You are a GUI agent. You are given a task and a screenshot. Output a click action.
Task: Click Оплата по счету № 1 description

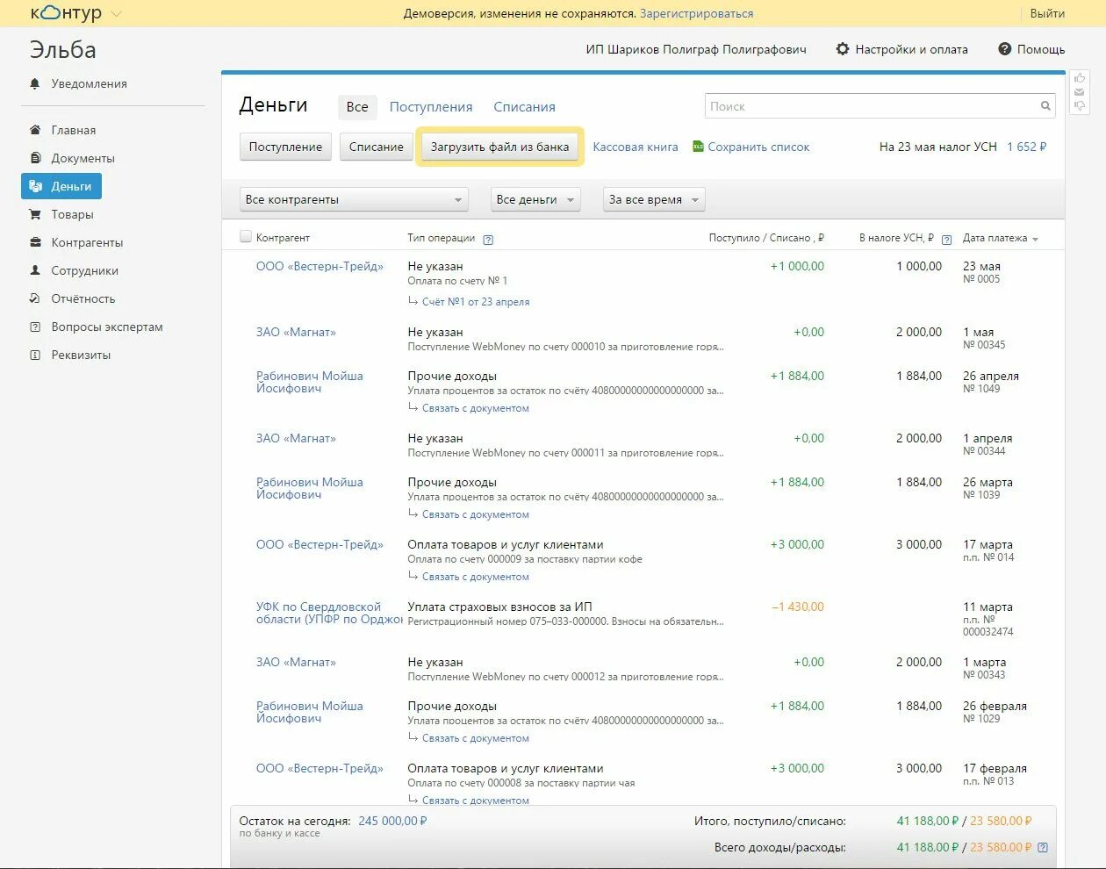pyautogui.click(x=457, y=281)
